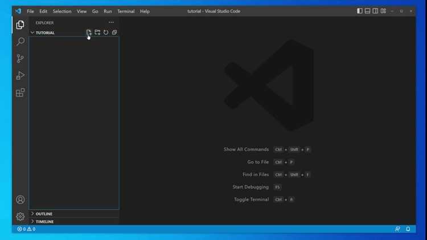Open the View menu

coord(81,11)
